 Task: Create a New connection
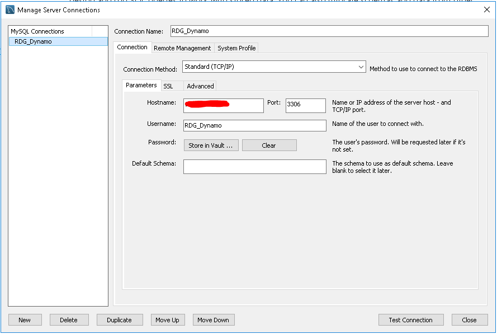tap(25, 319)
